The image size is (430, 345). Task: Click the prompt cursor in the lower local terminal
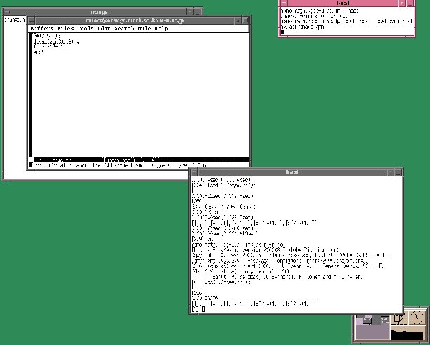pos(203,309)
